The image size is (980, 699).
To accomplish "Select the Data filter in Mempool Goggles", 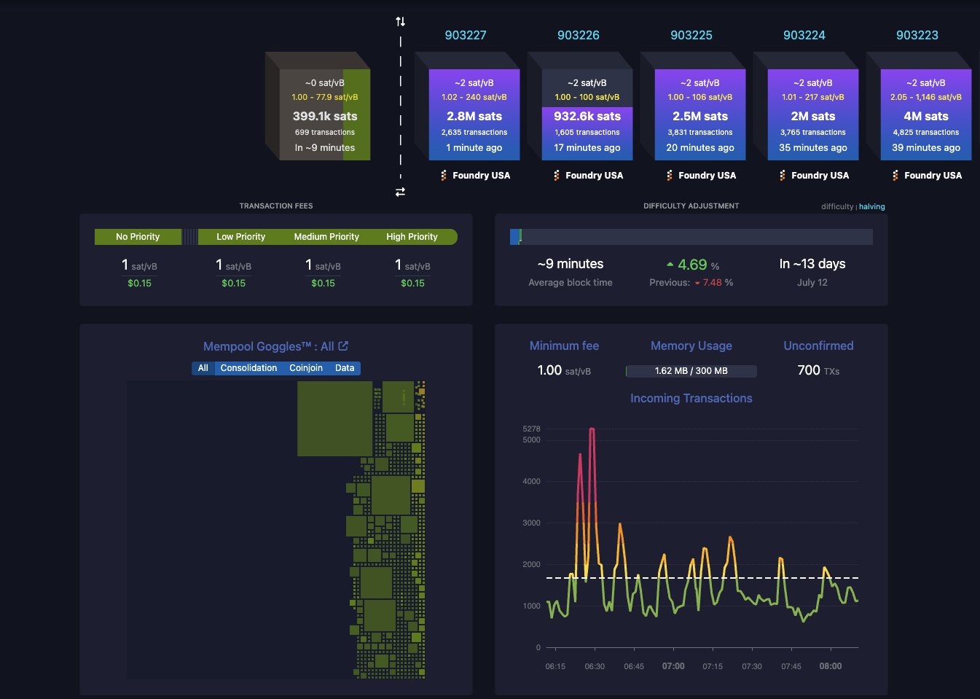I will 345,368.
